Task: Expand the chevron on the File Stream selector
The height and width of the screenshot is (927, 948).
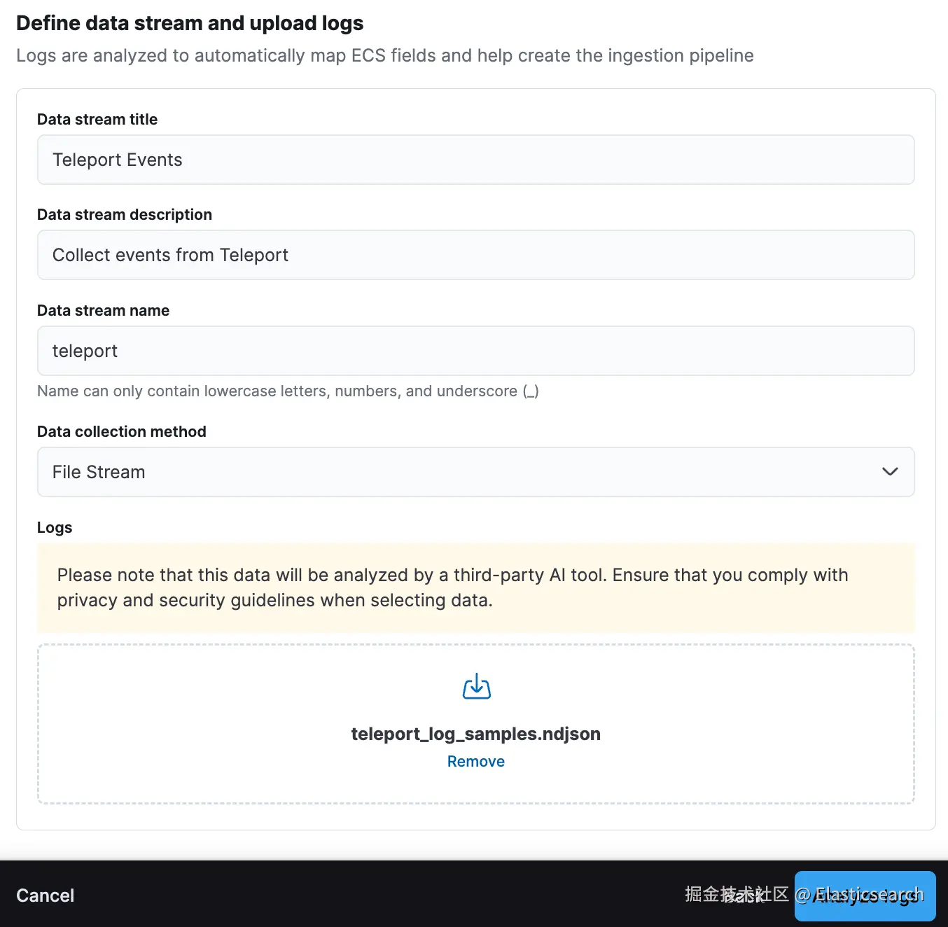Action: point(890,472)
